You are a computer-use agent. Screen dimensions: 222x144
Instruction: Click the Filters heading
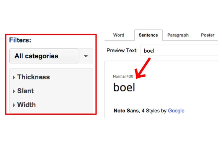point(20,40)
